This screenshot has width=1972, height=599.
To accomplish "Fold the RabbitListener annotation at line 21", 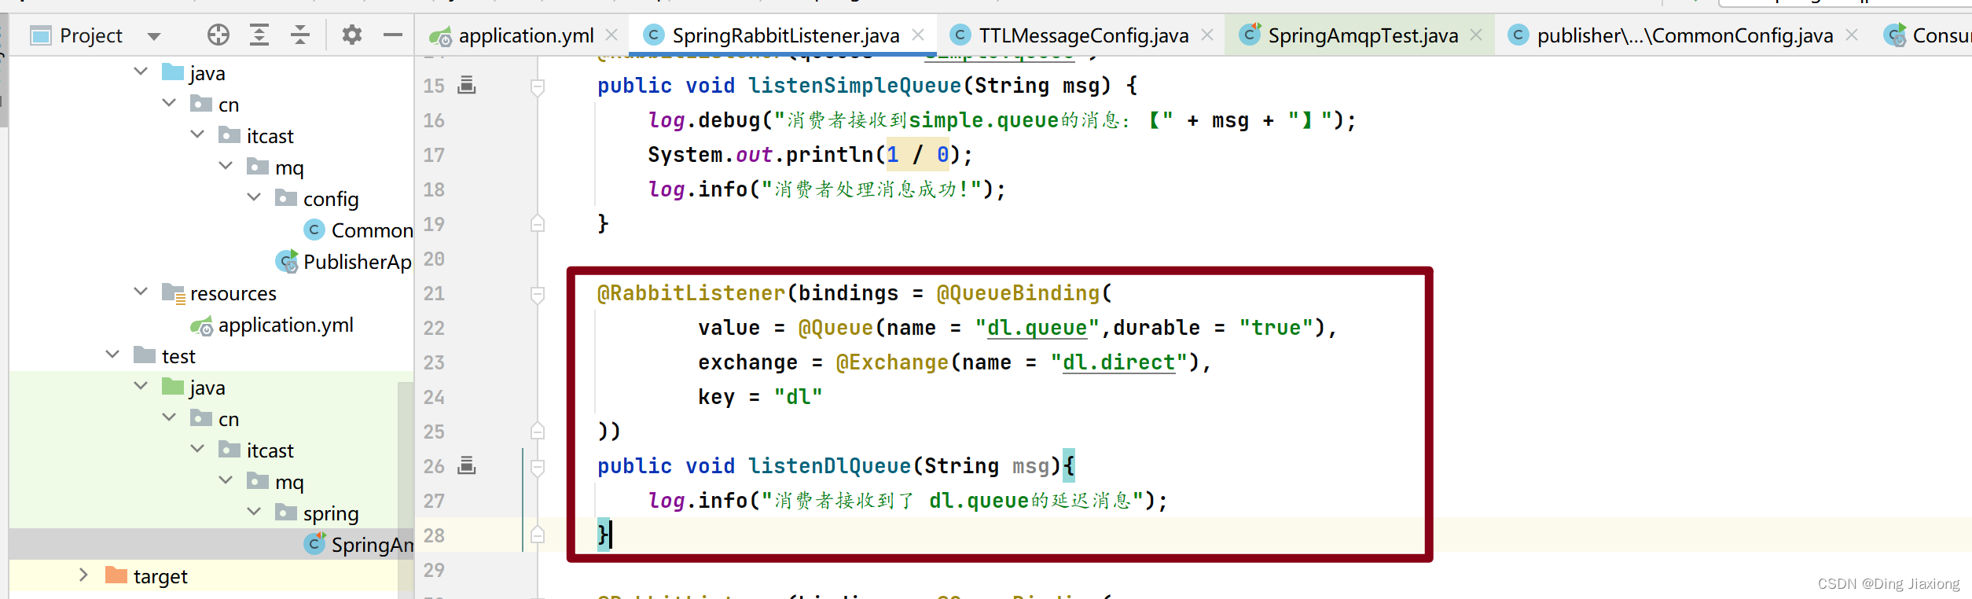I will [538, 294].
